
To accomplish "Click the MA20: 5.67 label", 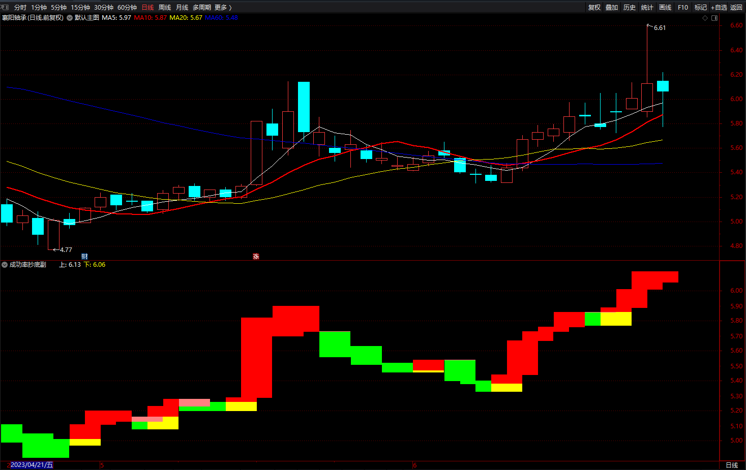I will point(186,18).
